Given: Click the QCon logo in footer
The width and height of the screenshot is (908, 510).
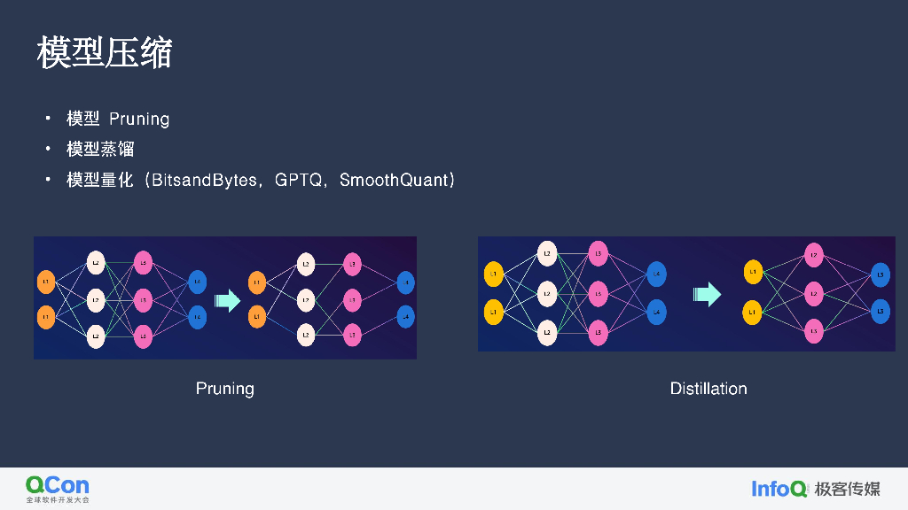Looking at the screenshot, I should (x=57, y=484).
